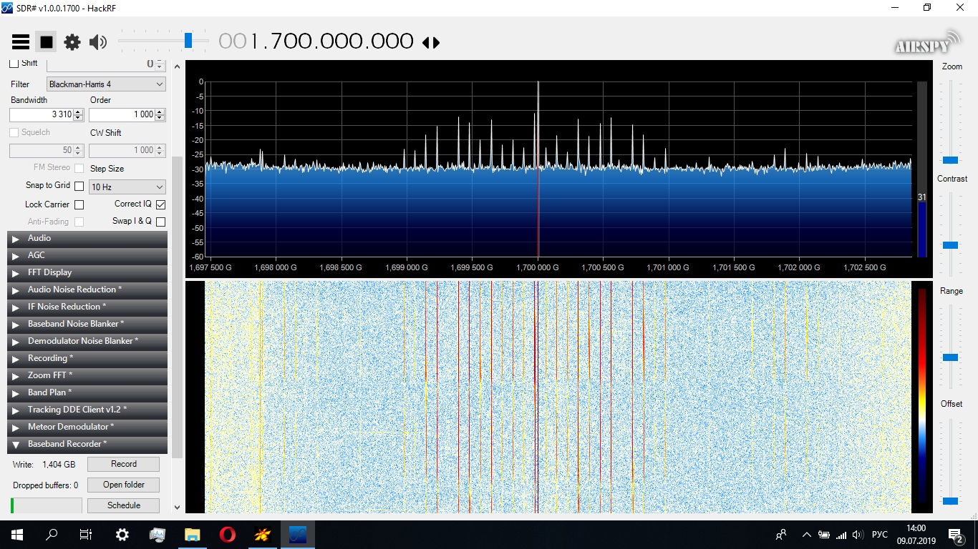The width and height of the screenshot is (978, 549).
Task: Open Task View on taskbar
Action: pos(86,535)
